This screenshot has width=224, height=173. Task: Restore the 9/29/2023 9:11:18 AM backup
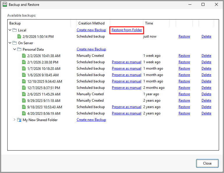pos(184,100)
